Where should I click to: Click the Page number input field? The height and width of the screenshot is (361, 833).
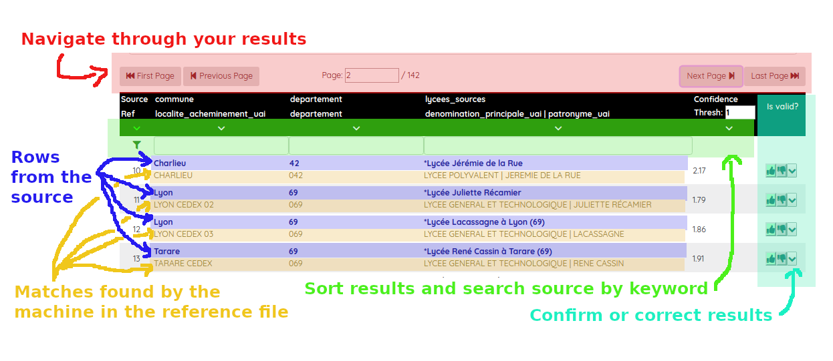pos(372,75)
